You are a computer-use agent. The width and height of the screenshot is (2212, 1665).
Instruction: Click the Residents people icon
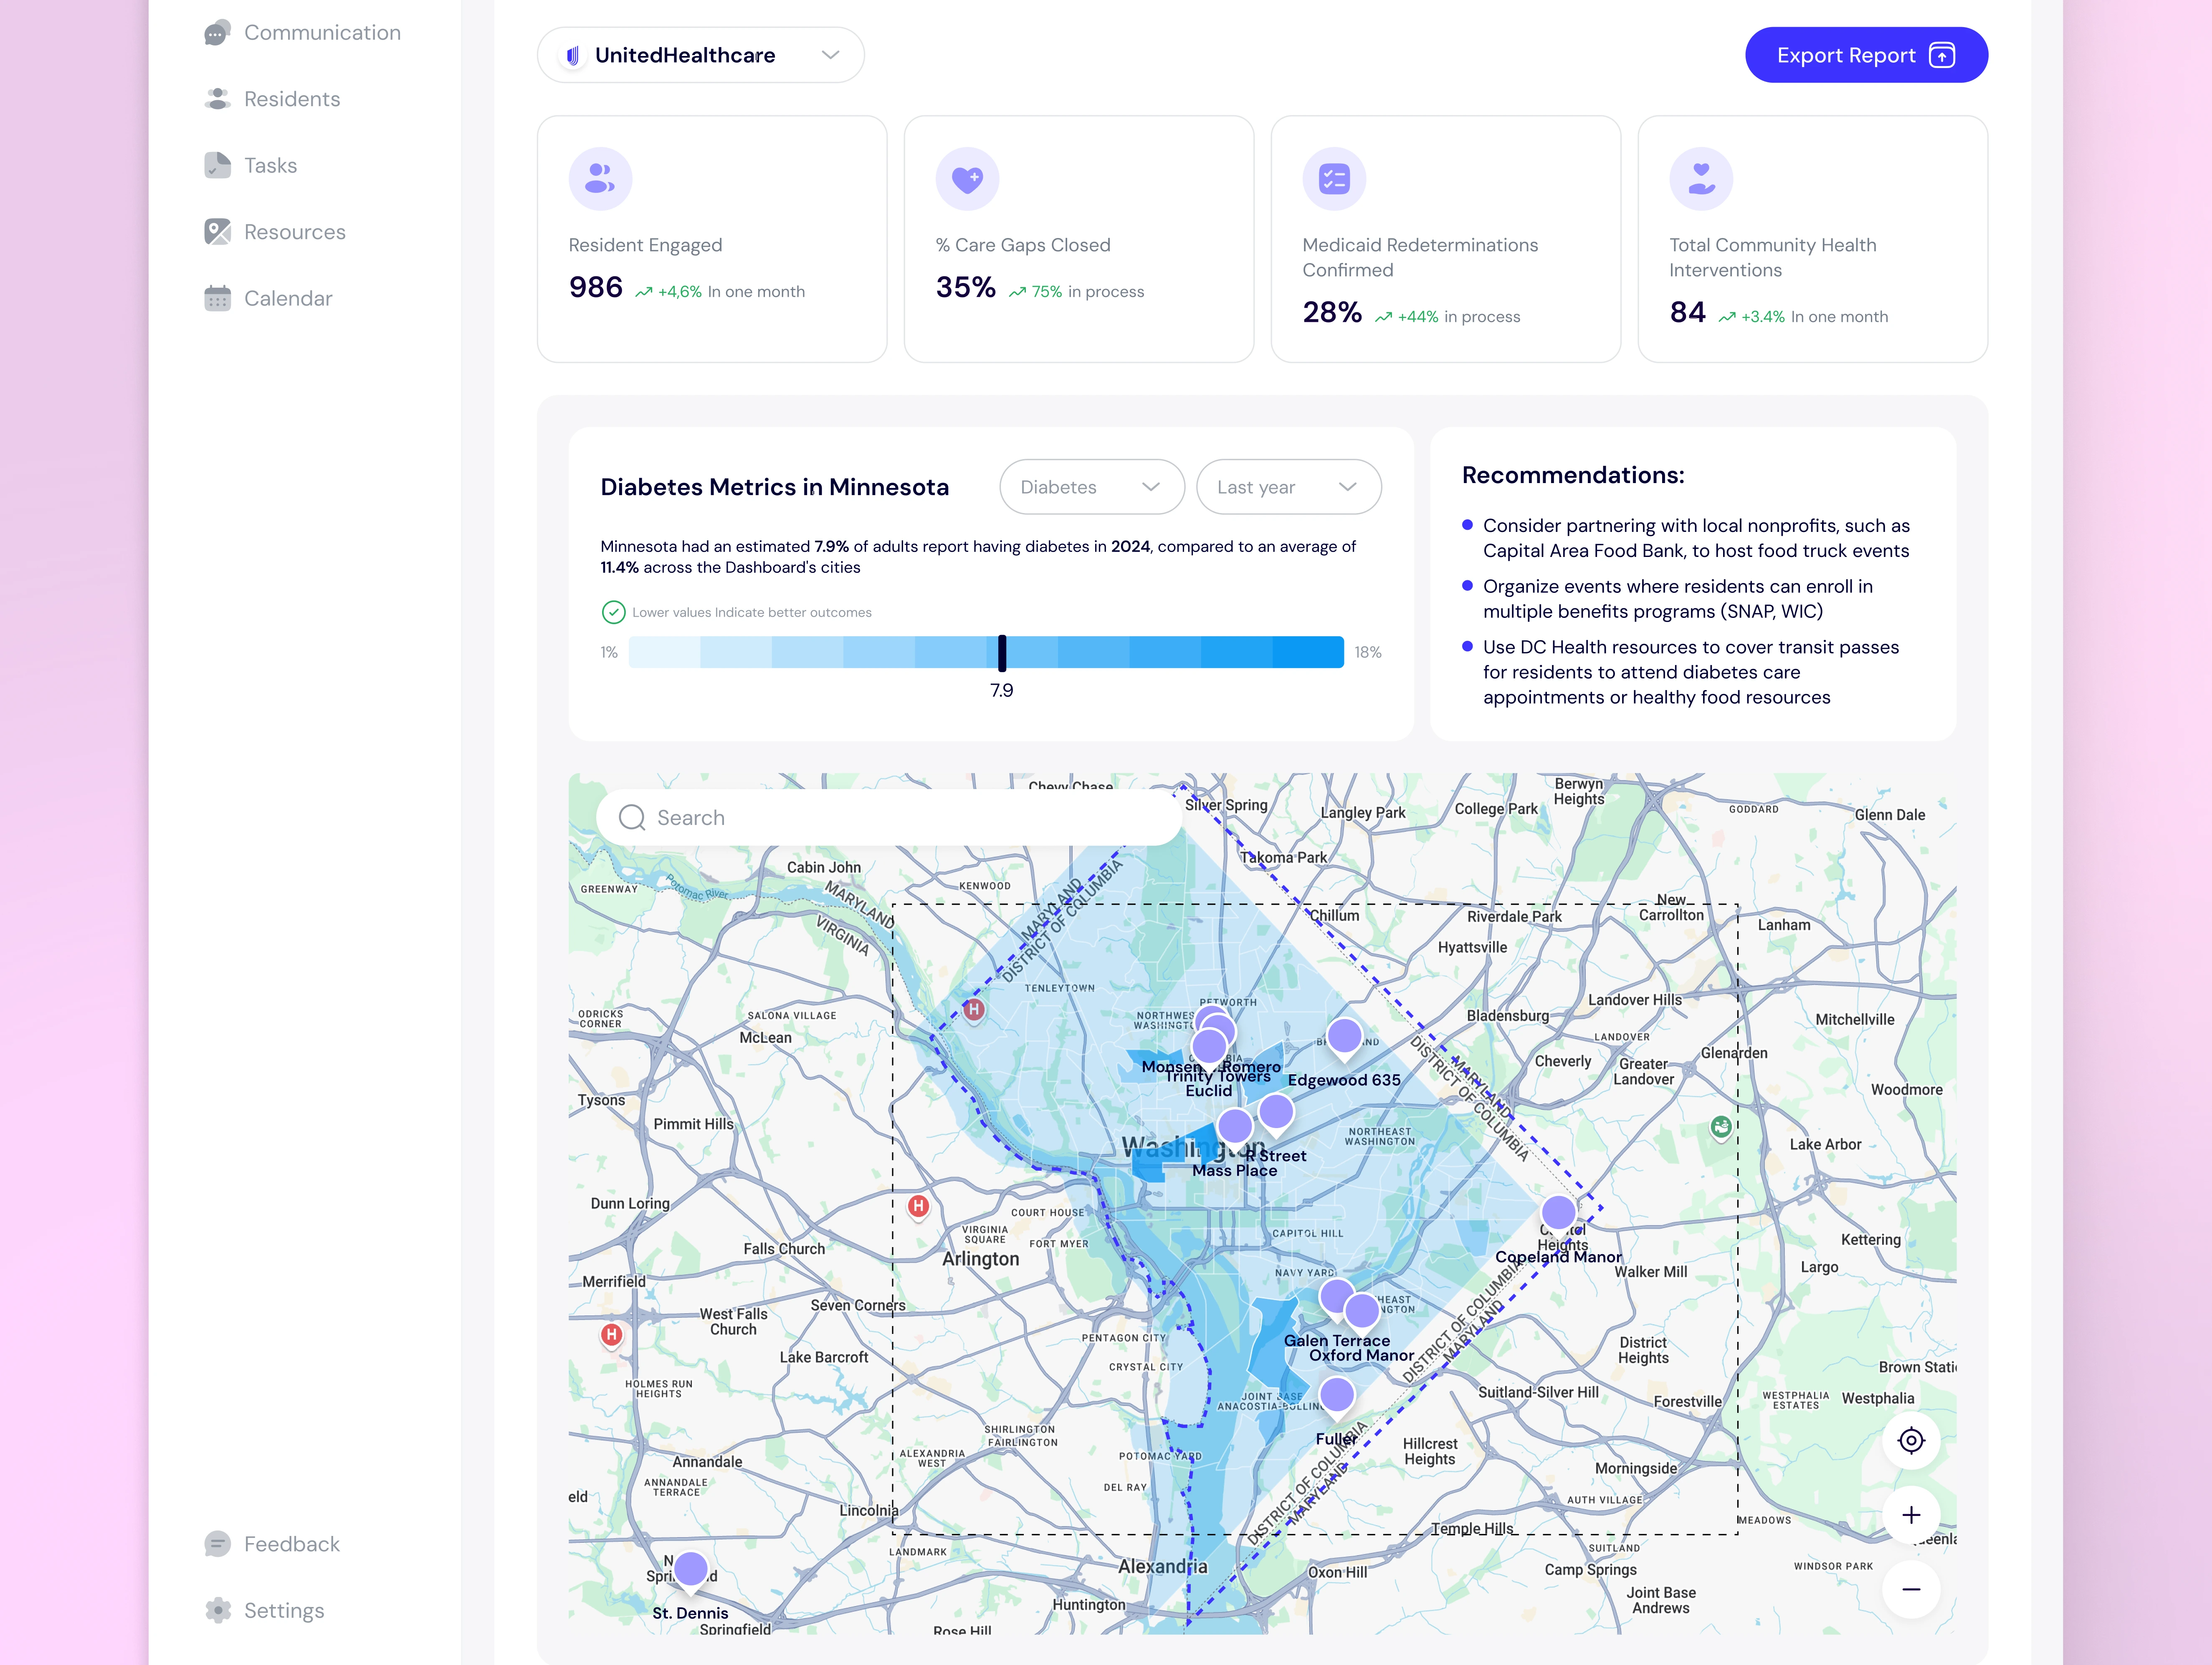pos(217,99)
